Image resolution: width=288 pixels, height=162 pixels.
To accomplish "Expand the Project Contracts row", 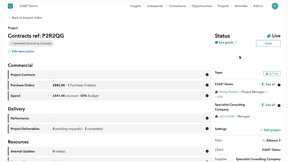I will coord(207,75).
